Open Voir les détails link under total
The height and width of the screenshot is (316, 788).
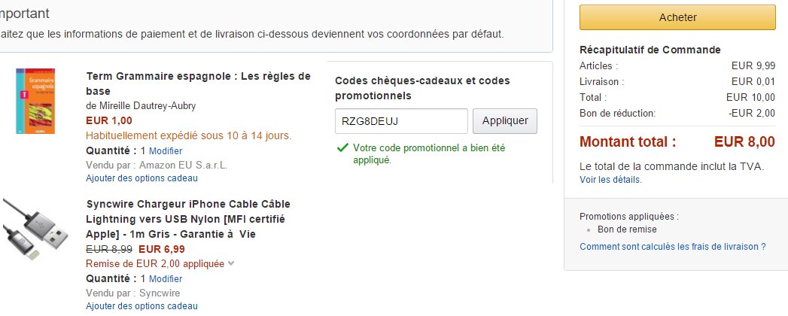(610, 179)
